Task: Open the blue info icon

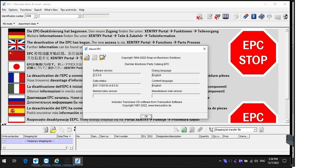Action: 253,16
